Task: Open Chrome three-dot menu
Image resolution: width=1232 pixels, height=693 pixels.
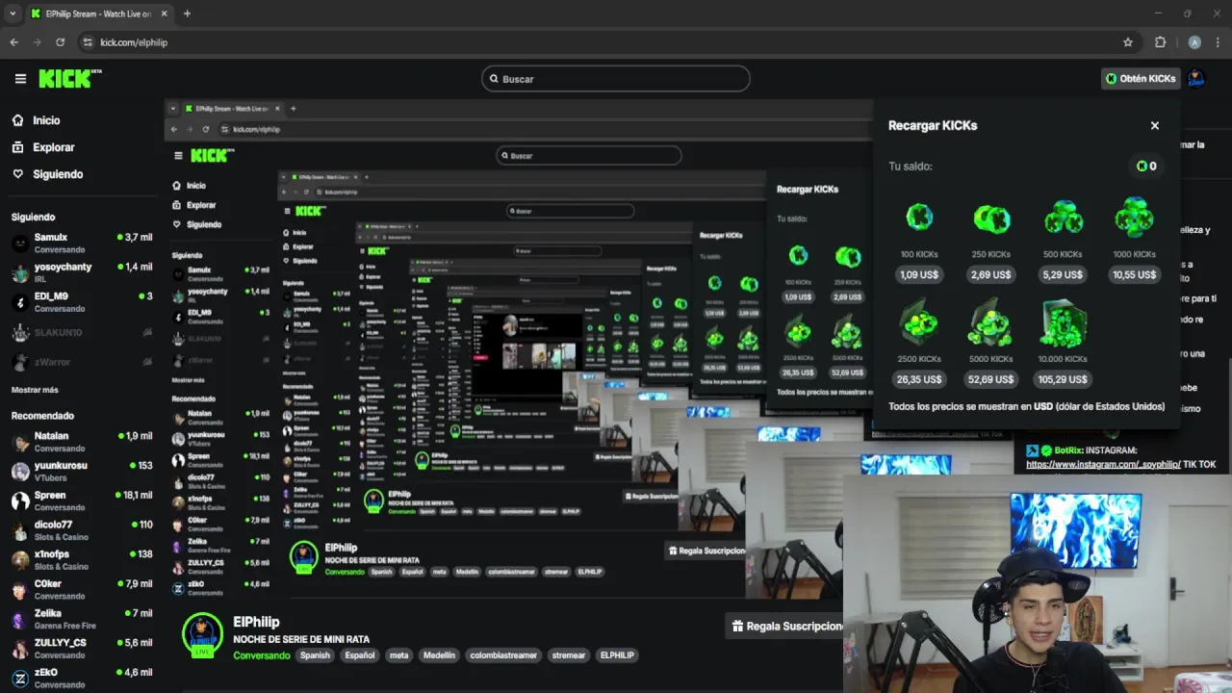Action: 1218,42
